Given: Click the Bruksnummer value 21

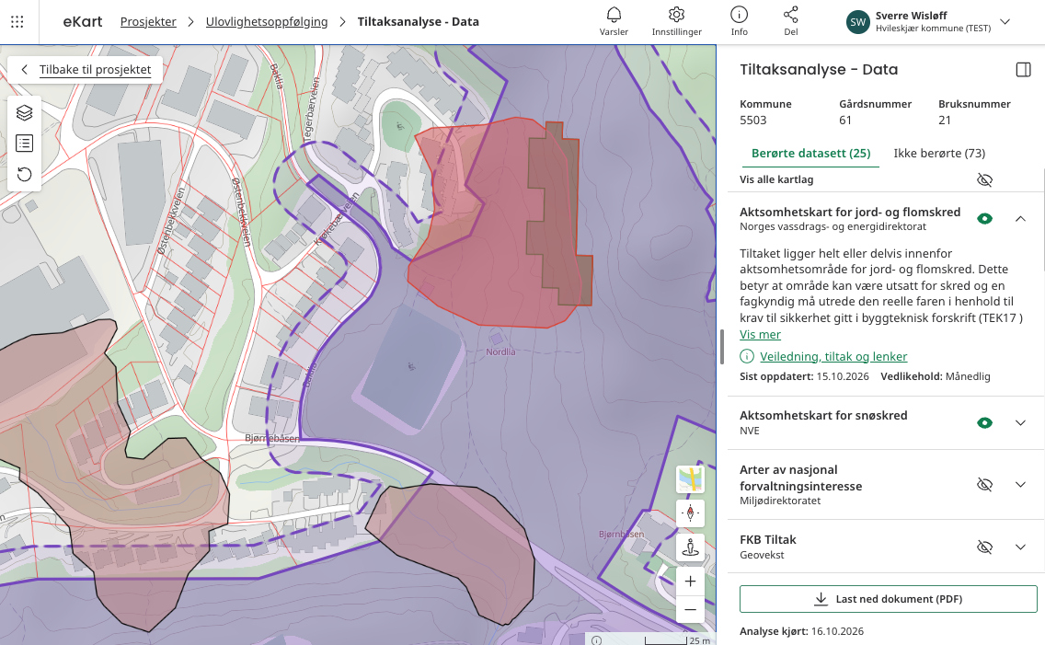Looking at the screenshot, I should click(945, 121).
